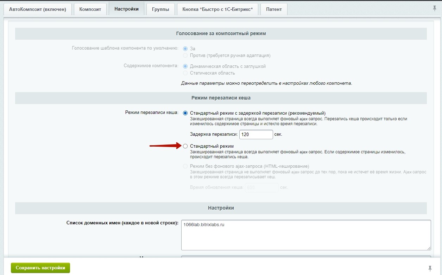
Task: Click the pin icon in the bottom save bar
Action: pyautogui.click(x=430, y=268)
